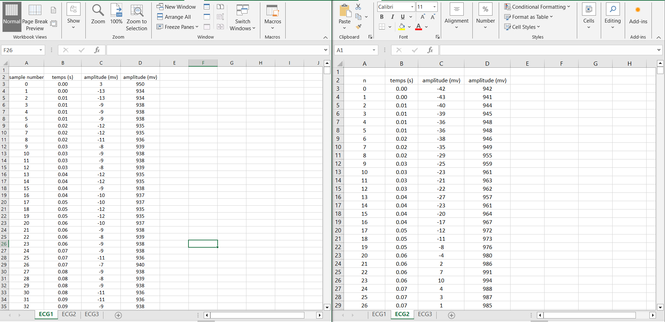
Task: Toggle Italic formatting
Action: (392, 17)
